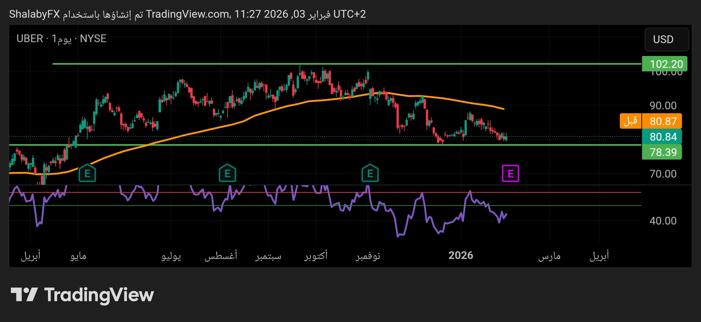701x322 pixels.
Task: Click the ShalabyFX author name
Action: pos(34,14)
